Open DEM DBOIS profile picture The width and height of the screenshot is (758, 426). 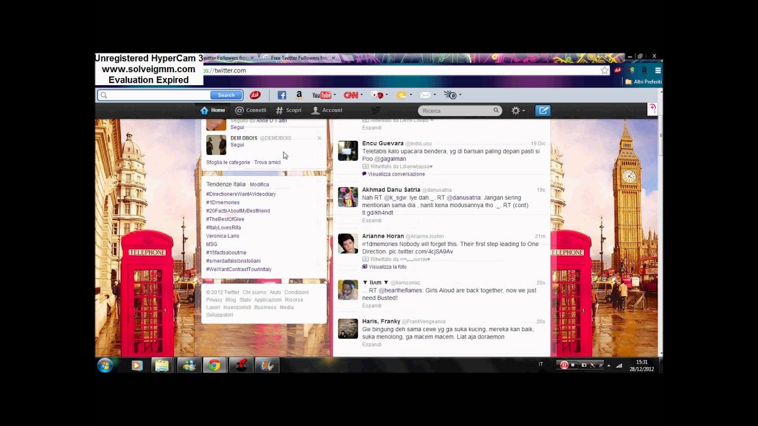[216, 144]
